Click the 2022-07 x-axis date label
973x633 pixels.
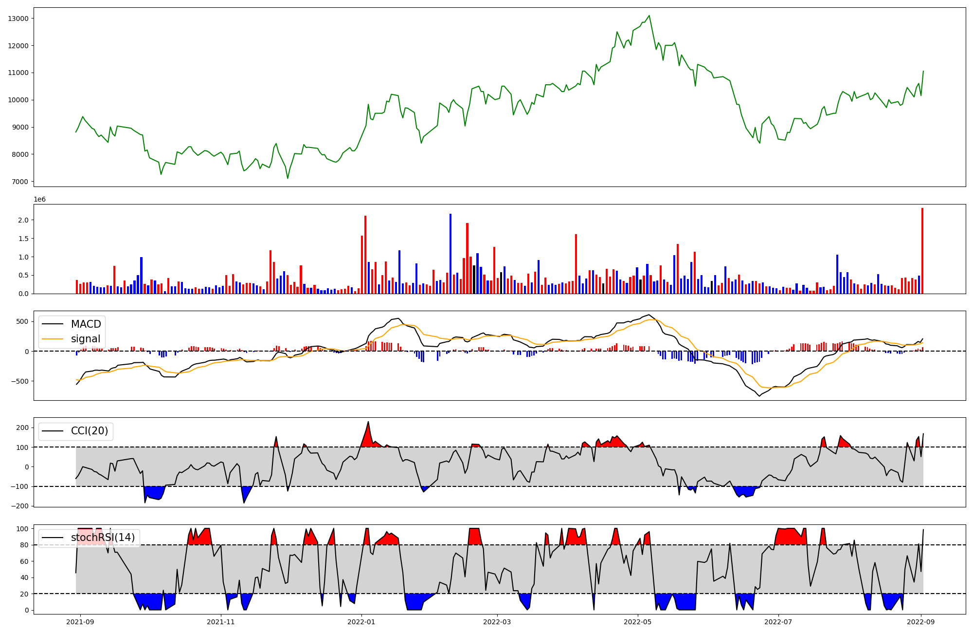[778, 621]
